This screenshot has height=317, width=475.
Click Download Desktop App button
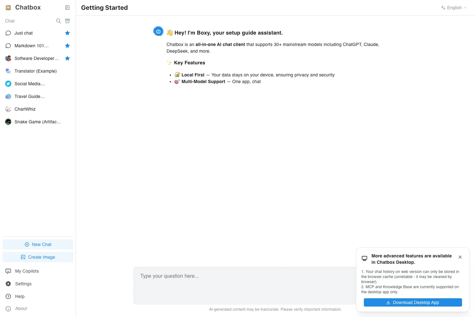click(x=413, y=302)
